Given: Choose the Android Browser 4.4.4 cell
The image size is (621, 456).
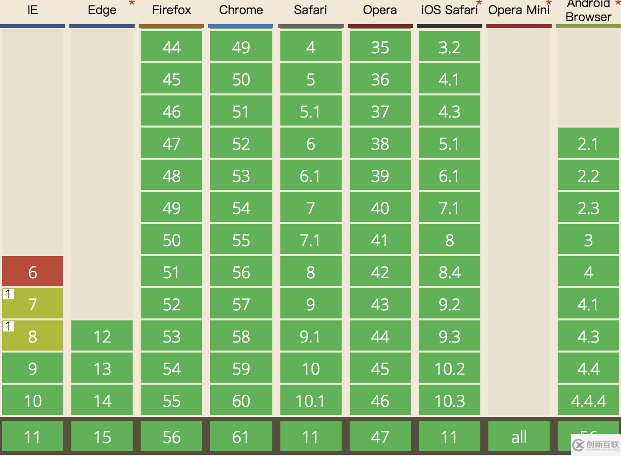Looking at the screenshot, I should coord(588,400).
